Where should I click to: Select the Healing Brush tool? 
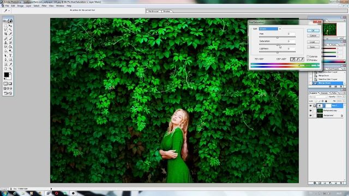(6, 39)
